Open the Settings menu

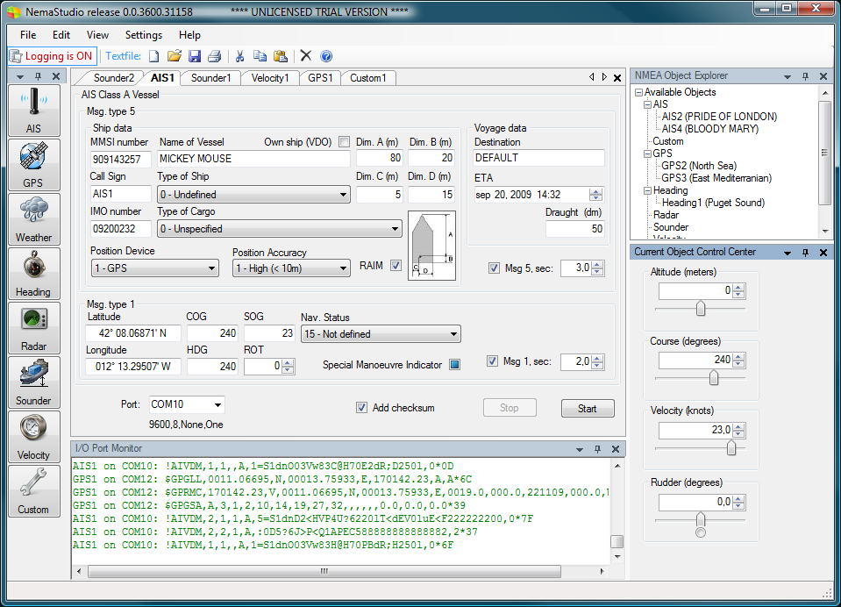click(x=143, y=35)
